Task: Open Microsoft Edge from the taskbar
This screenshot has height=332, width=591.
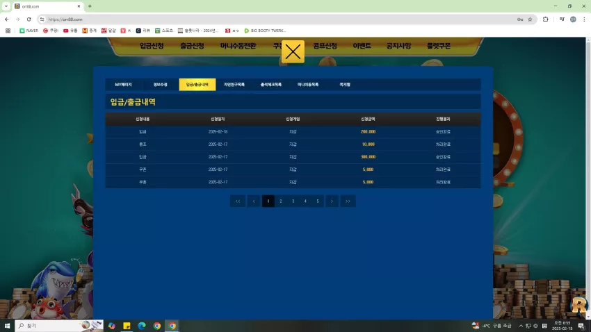Action: pyautogui.click(x=142, y=326)
